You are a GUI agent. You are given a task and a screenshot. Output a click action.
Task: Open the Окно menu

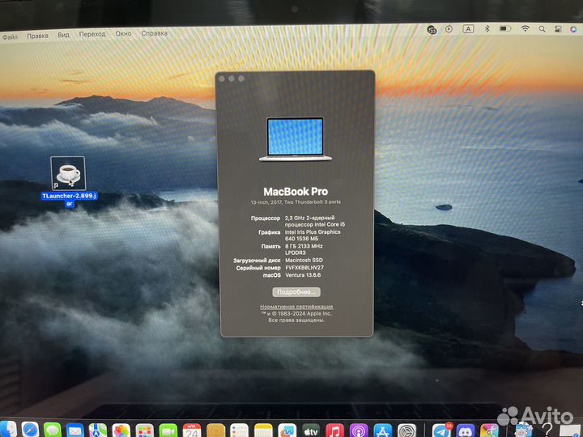123,33
